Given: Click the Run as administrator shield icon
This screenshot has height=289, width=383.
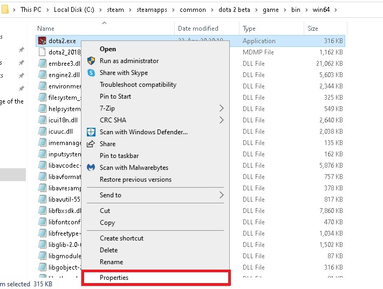Looking at the screenshot, I should (91, 61).
